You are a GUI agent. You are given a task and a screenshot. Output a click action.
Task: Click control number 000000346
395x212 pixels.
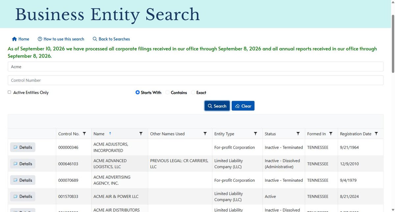(x=68, y=147)
